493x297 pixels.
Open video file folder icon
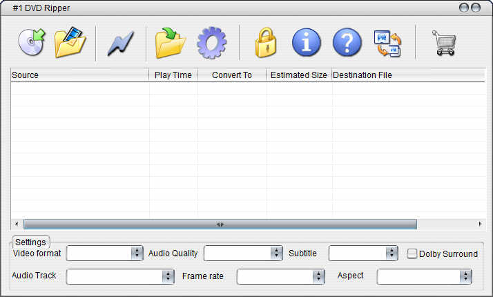70,43
